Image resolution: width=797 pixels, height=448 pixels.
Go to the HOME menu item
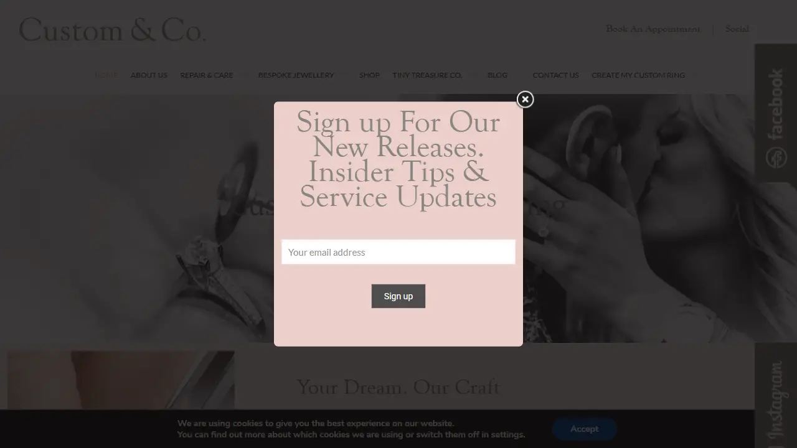[106, 75]
